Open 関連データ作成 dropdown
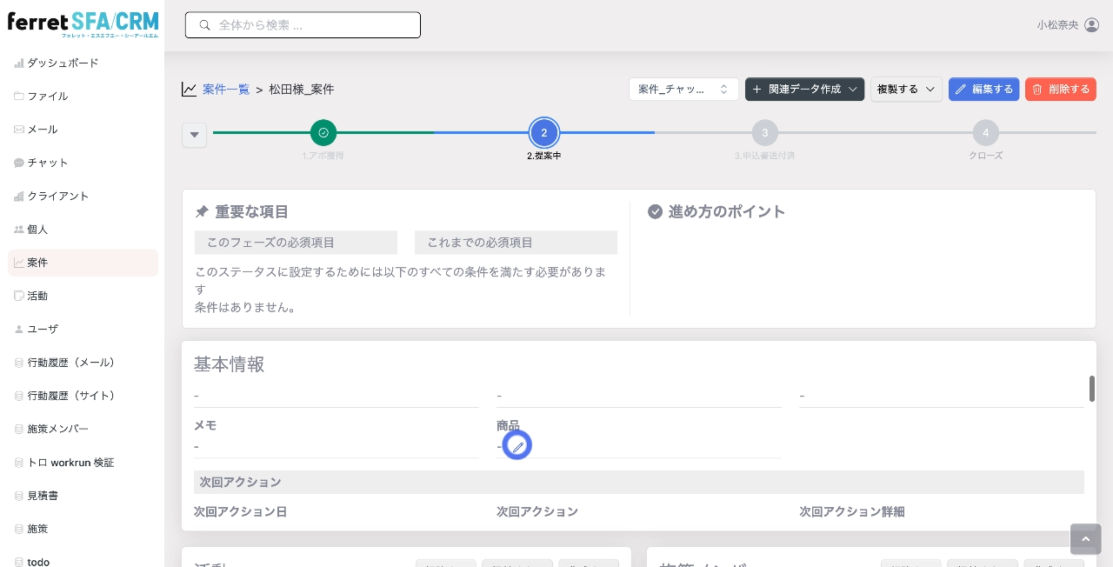Viewport: 1113px width, 567px height. 804,89
